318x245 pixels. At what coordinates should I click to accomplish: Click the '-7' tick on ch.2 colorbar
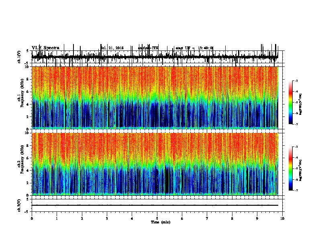296,191
